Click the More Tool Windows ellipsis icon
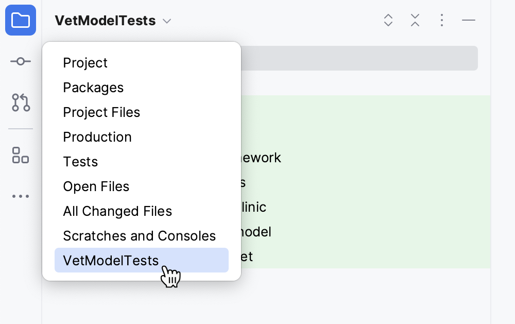Screen dimensions: 515x324 (21, 196)
